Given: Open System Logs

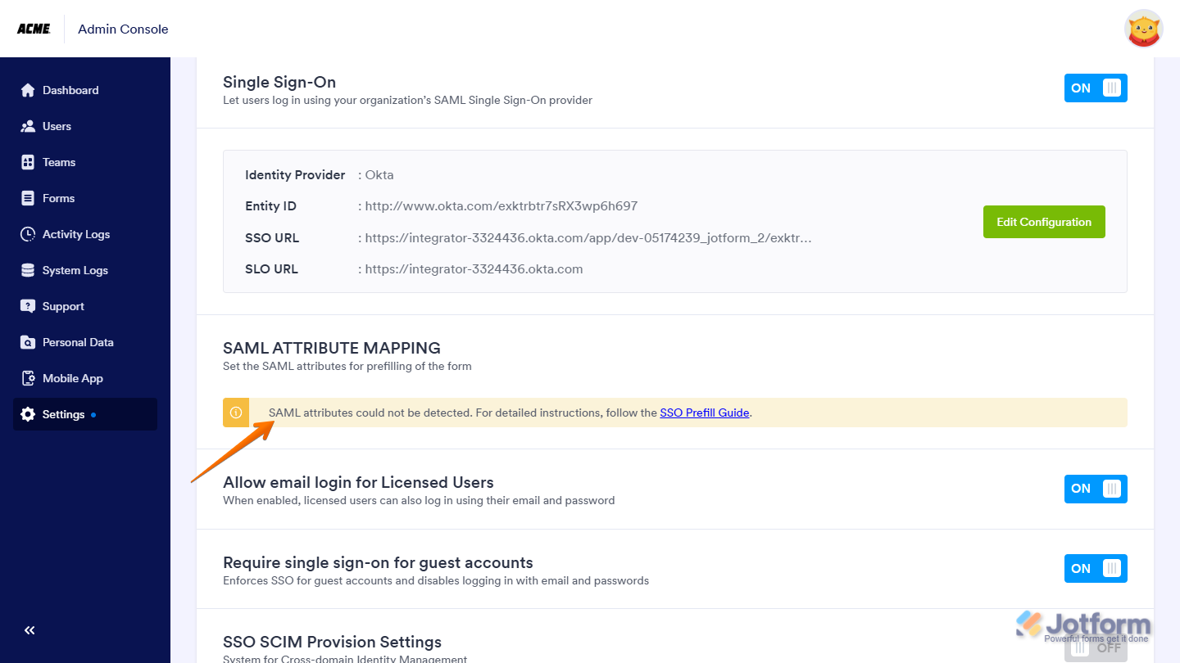Looking at the screenshot, I should (x=29, y=270).
